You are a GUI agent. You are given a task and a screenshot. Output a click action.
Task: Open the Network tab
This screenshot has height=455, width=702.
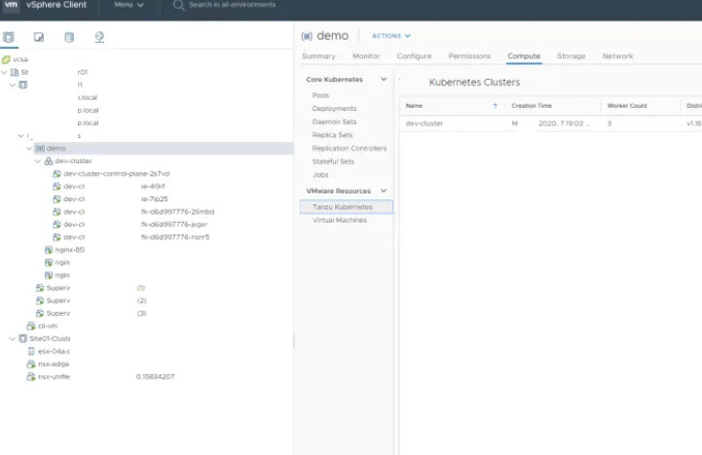617,56
